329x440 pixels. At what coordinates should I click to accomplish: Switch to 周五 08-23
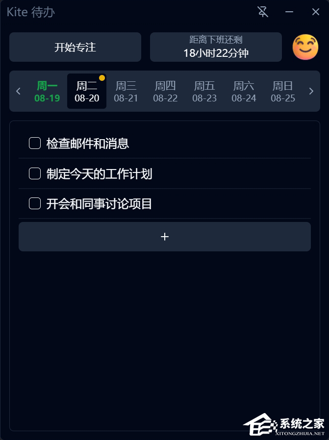pos(204,91)
